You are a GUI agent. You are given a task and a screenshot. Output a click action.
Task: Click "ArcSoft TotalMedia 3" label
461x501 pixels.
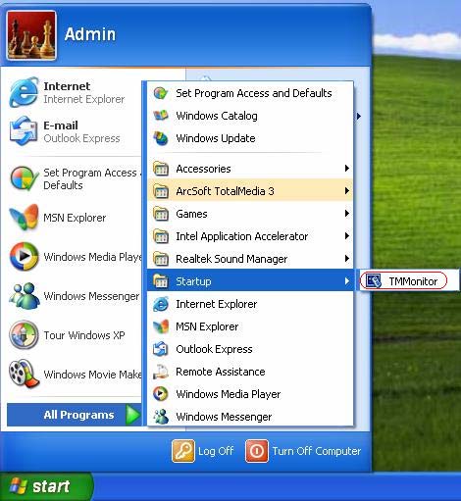pos(225,191)
